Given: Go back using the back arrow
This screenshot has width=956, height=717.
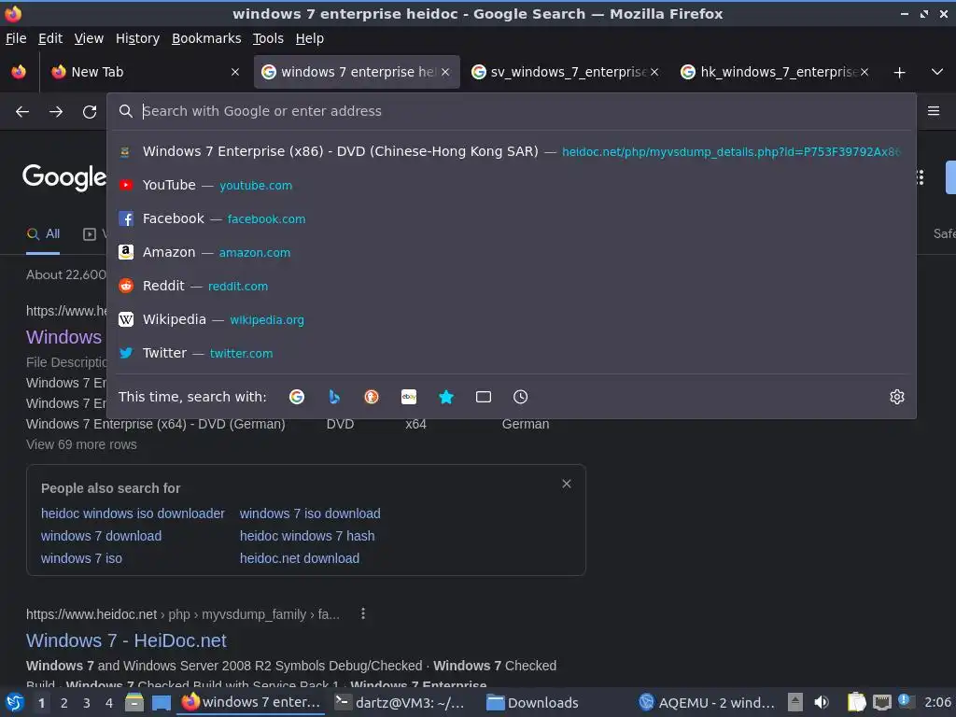Looking at the screenshot, I should point(22,112).
